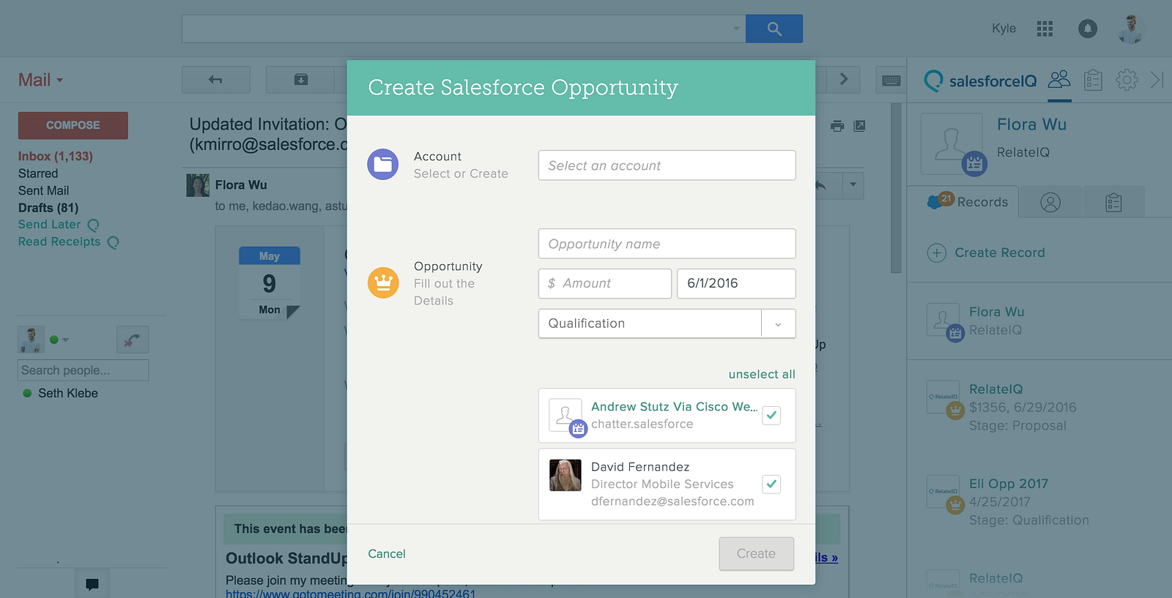Open the search options dropdown arrow
Viewport: 1172px width, 598px height.
pyautogui.click(x=736, y=29)
